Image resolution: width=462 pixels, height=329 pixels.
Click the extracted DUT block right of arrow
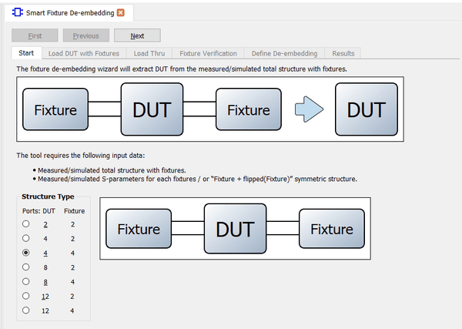click(x=366, y=109)
